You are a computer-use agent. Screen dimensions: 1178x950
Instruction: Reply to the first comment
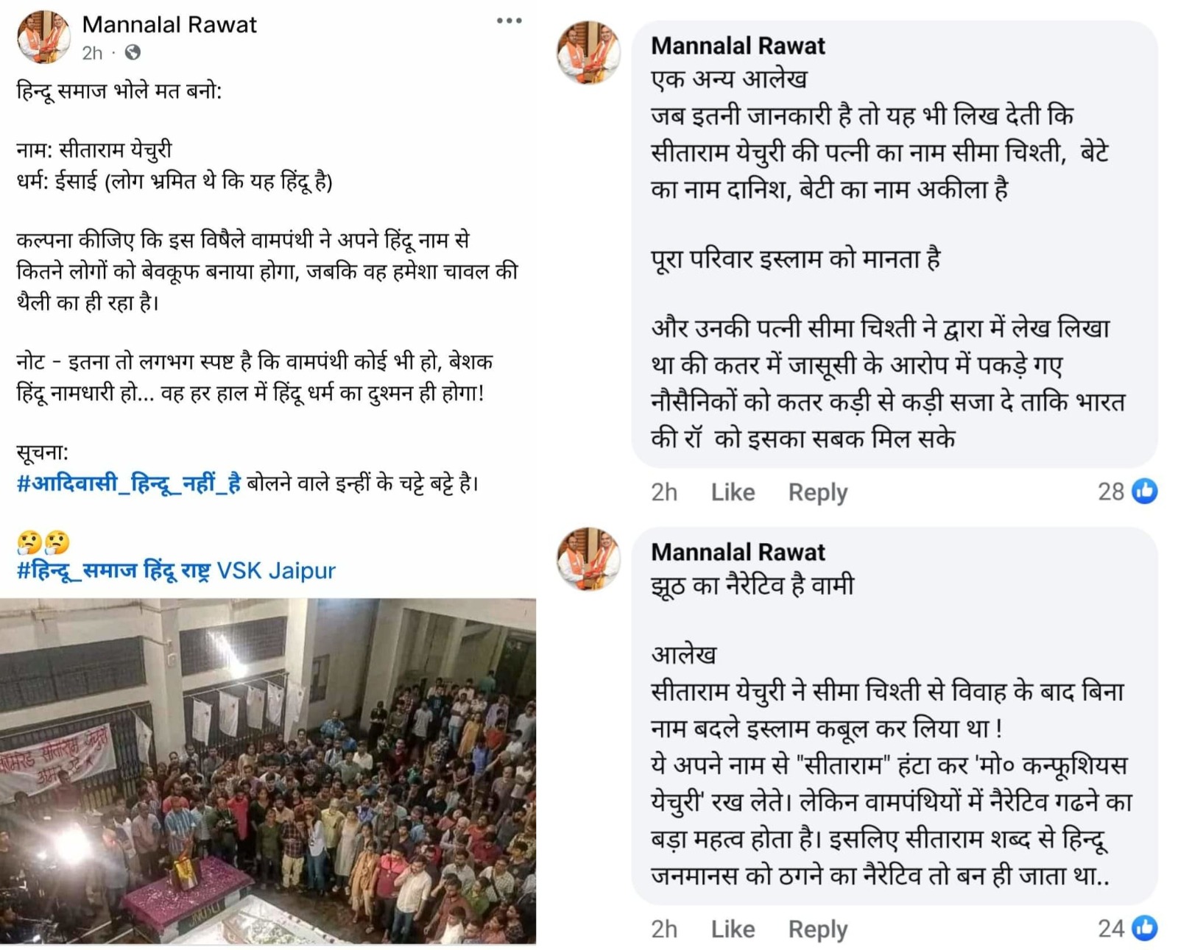coord(817,492)
